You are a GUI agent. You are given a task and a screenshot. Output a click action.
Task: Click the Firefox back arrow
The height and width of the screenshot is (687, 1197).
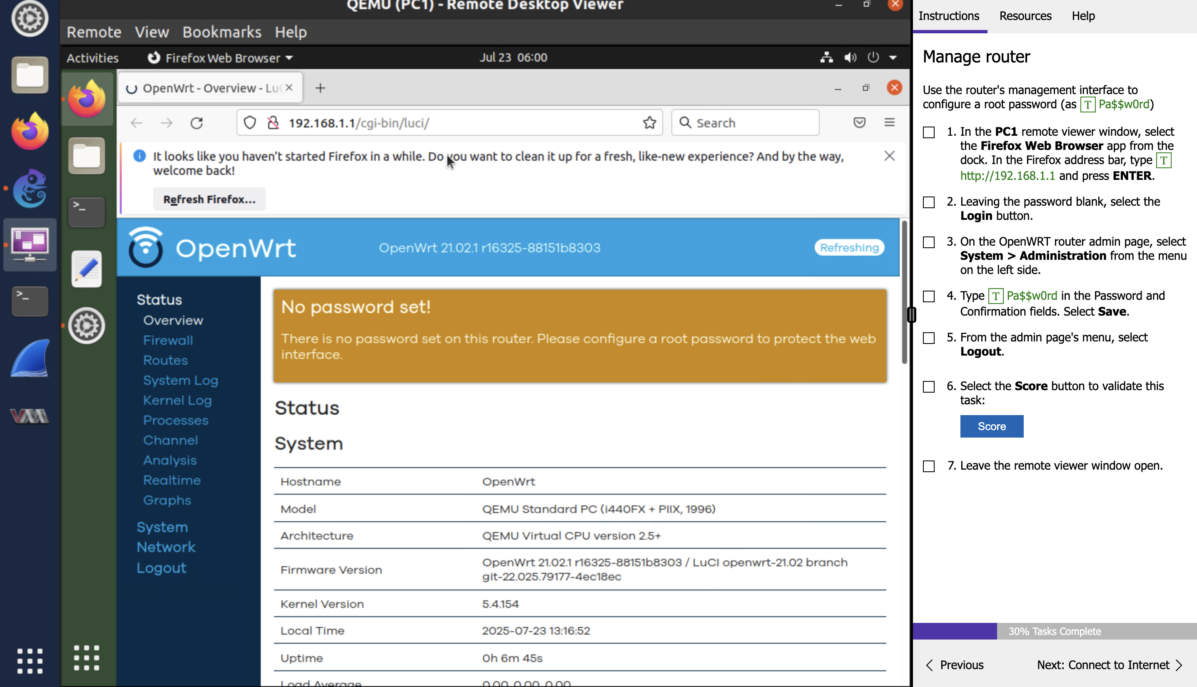coord(137,123)
